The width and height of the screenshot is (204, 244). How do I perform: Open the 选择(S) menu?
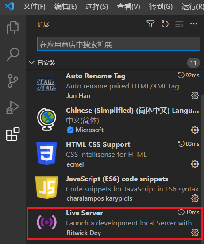(96, 7)
